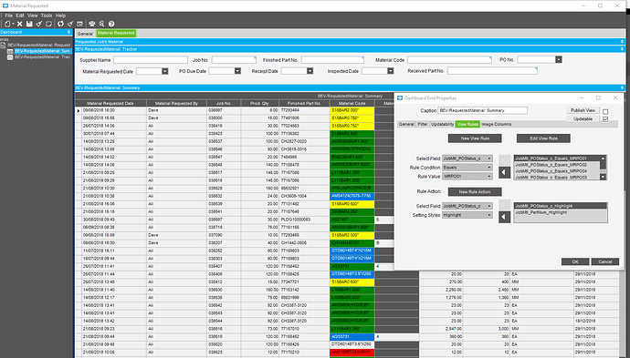Click the Refresh icon in toolbar

click(60, 24)
